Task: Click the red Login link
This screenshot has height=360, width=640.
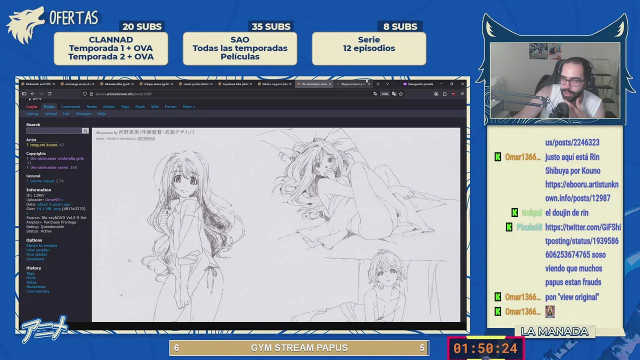Action: tap(31, 106)
